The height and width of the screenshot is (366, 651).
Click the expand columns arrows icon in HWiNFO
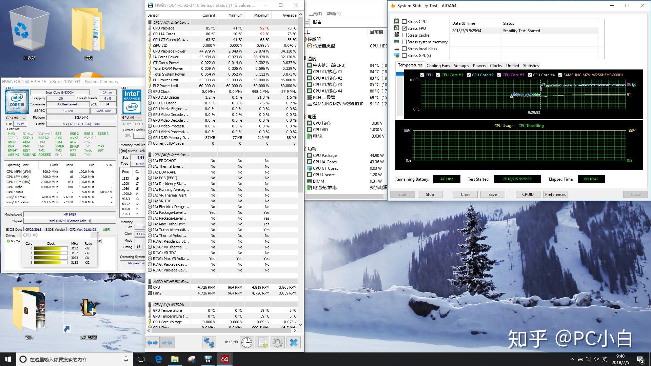click(x=153, y=343)
